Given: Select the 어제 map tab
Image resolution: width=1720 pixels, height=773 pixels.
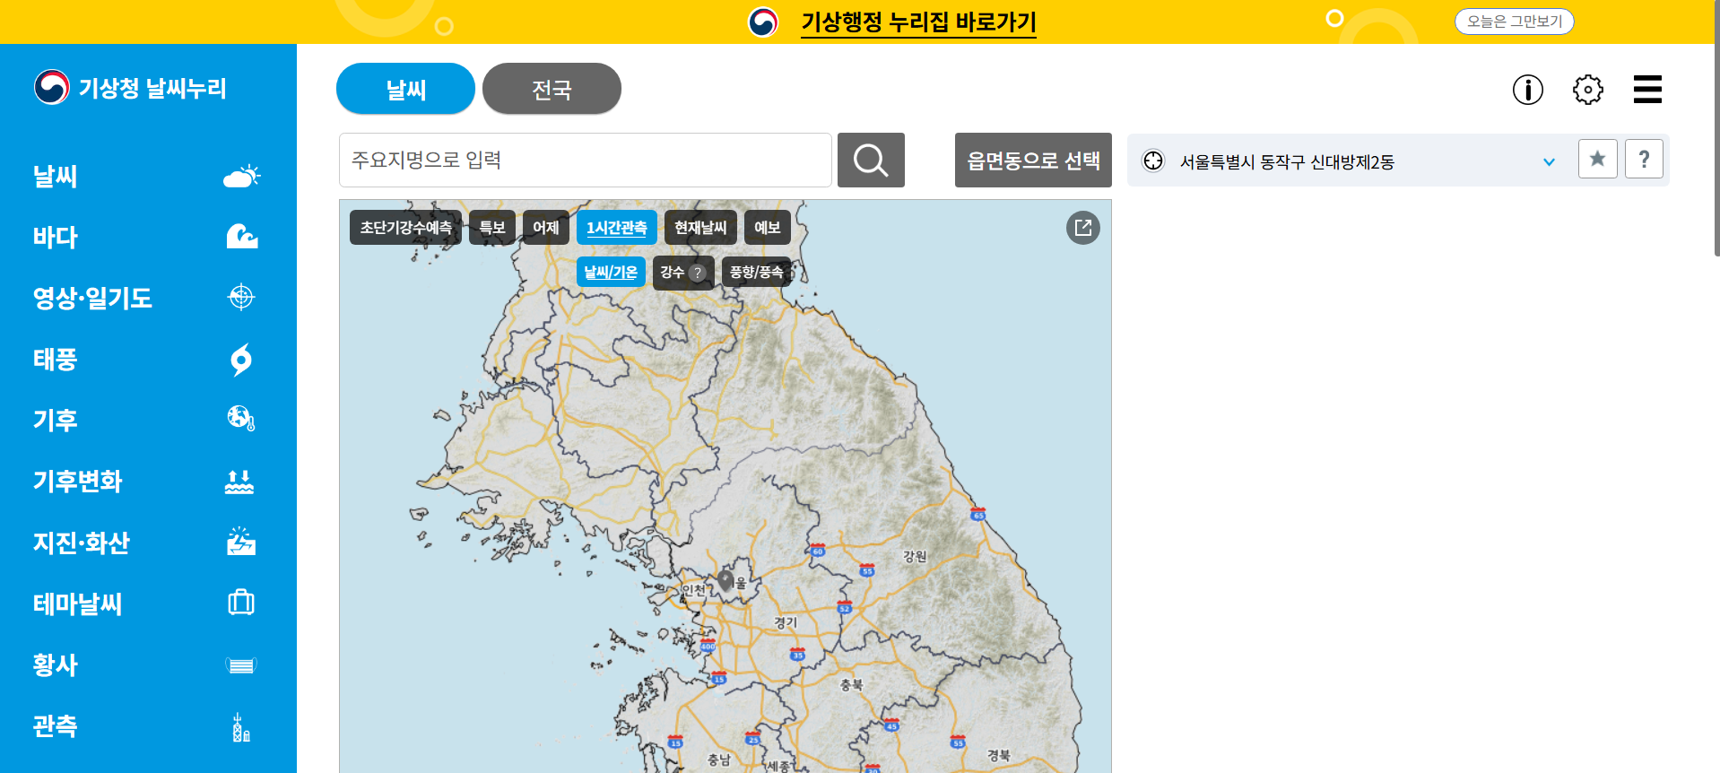Looking at the screenshot, I should pyautogui.click(x=546, y=228).
